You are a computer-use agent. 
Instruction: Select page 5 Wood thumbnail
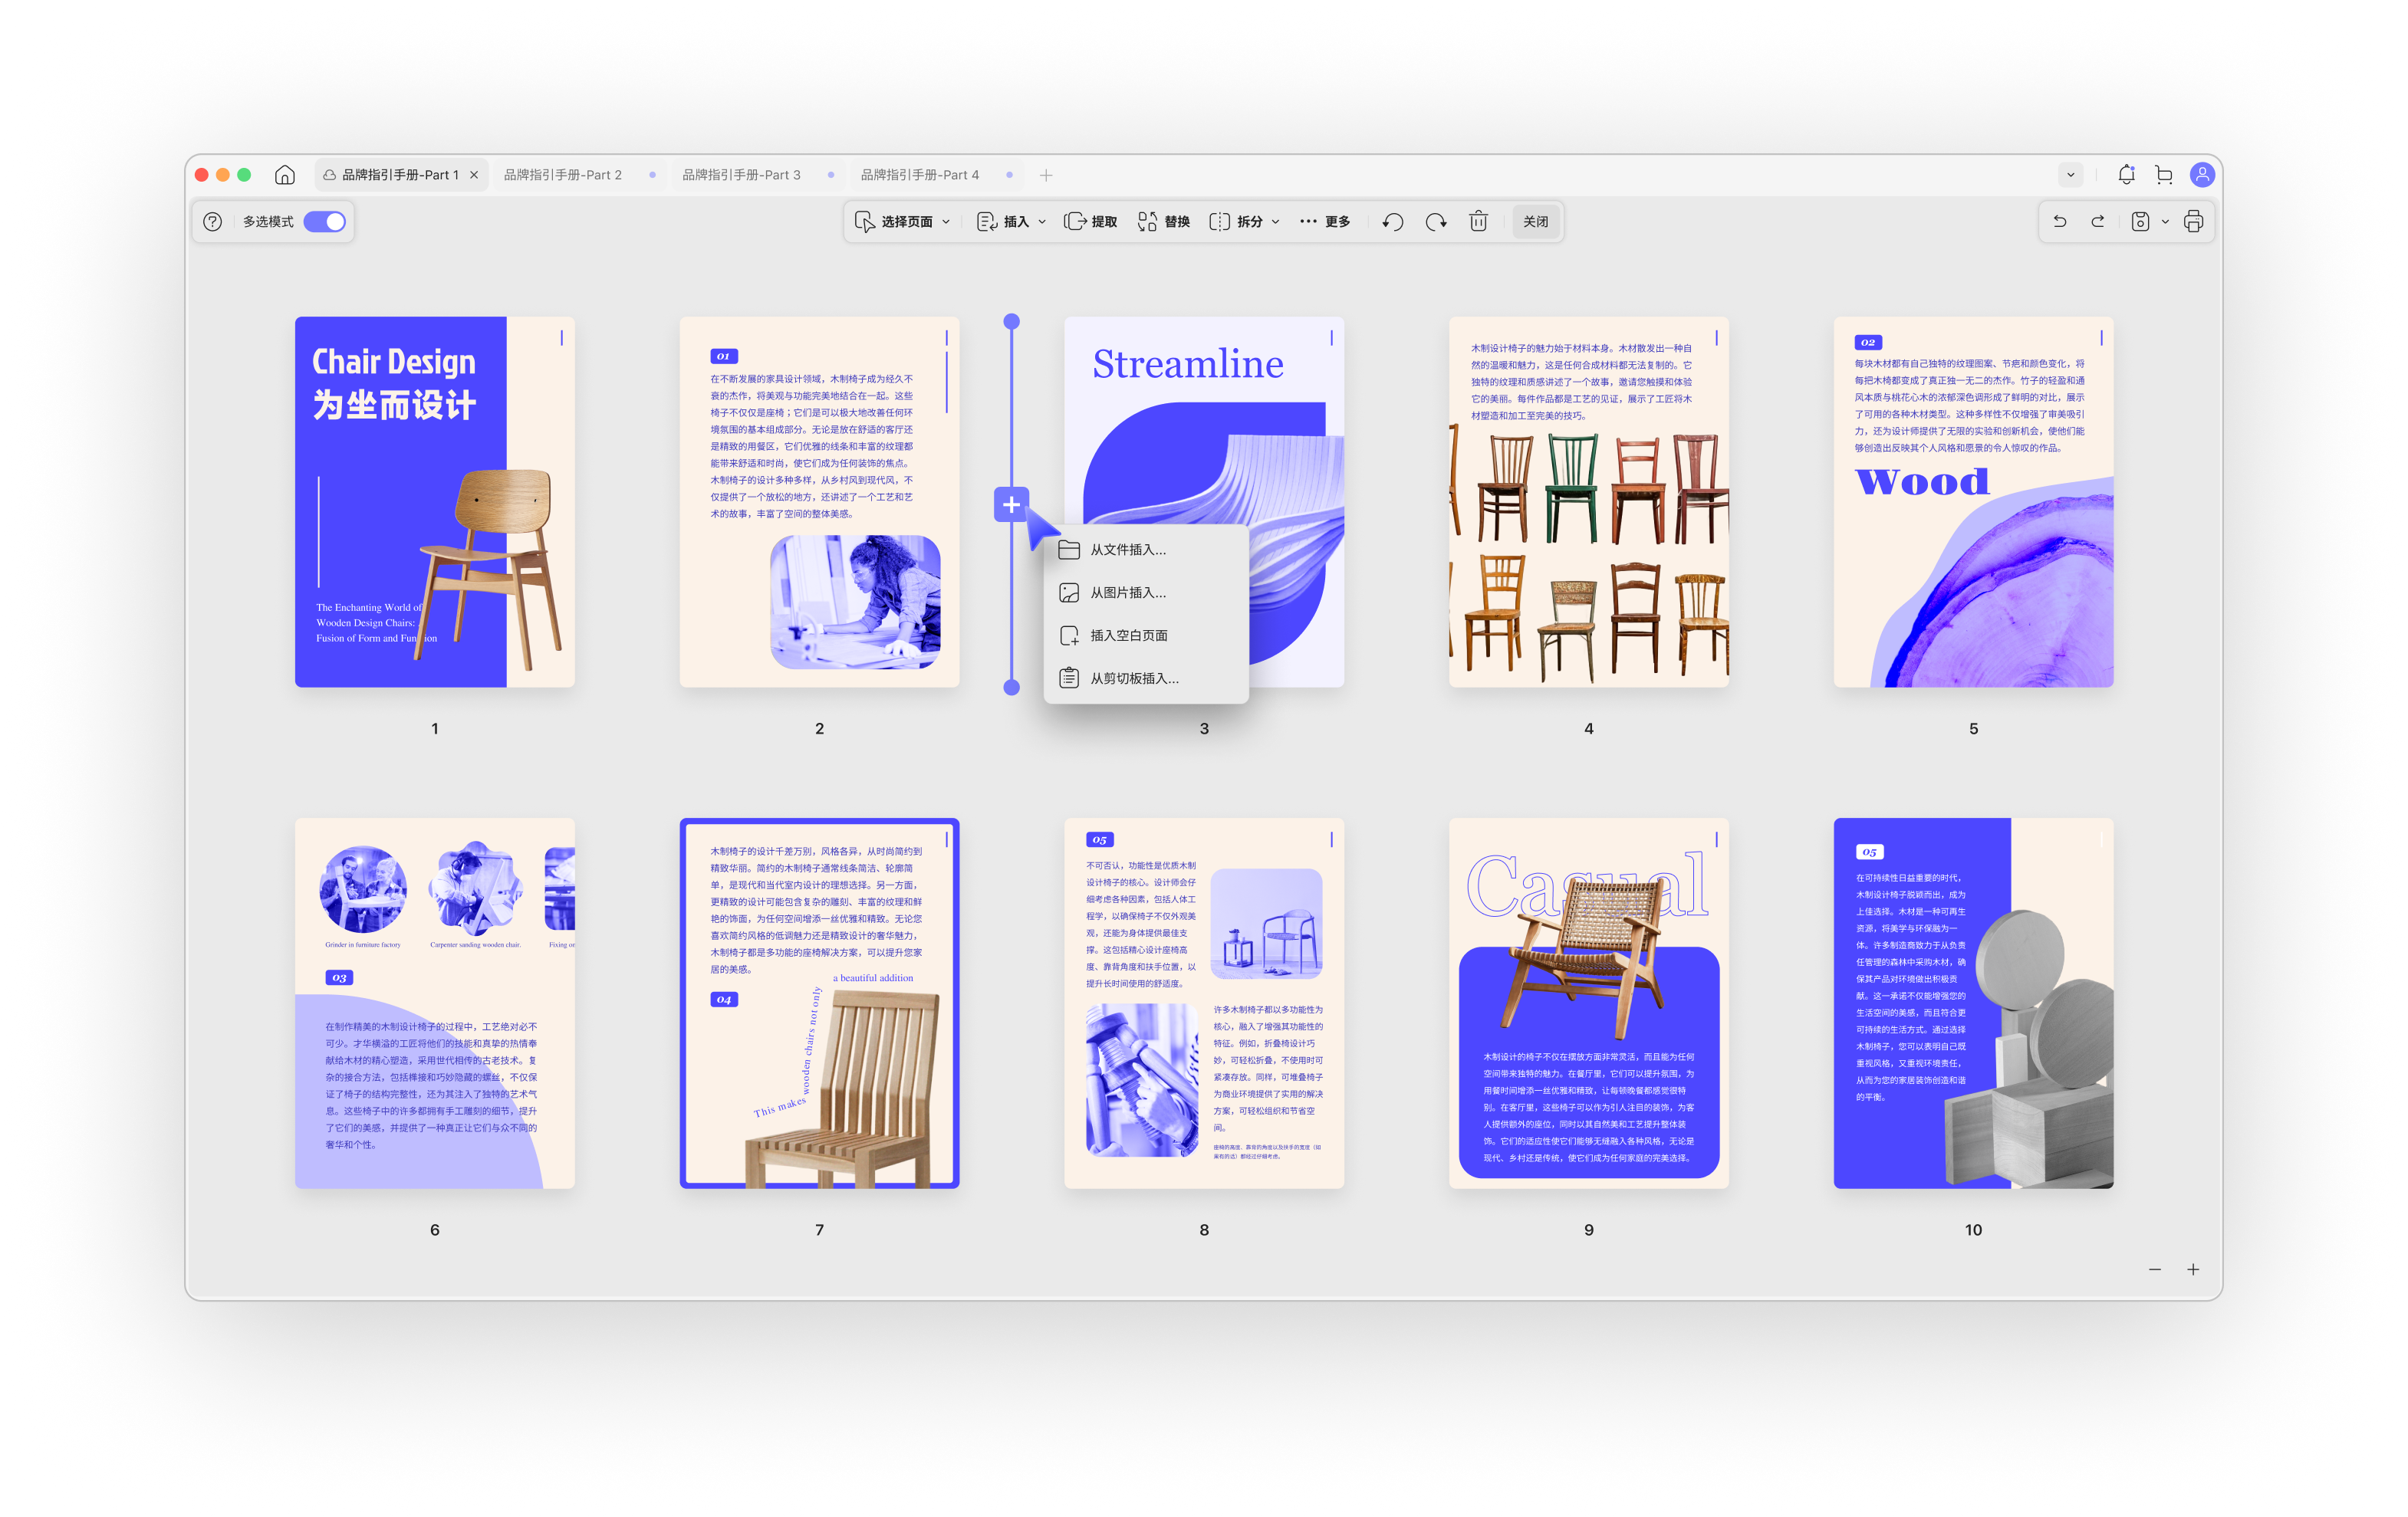point(1973,501)
